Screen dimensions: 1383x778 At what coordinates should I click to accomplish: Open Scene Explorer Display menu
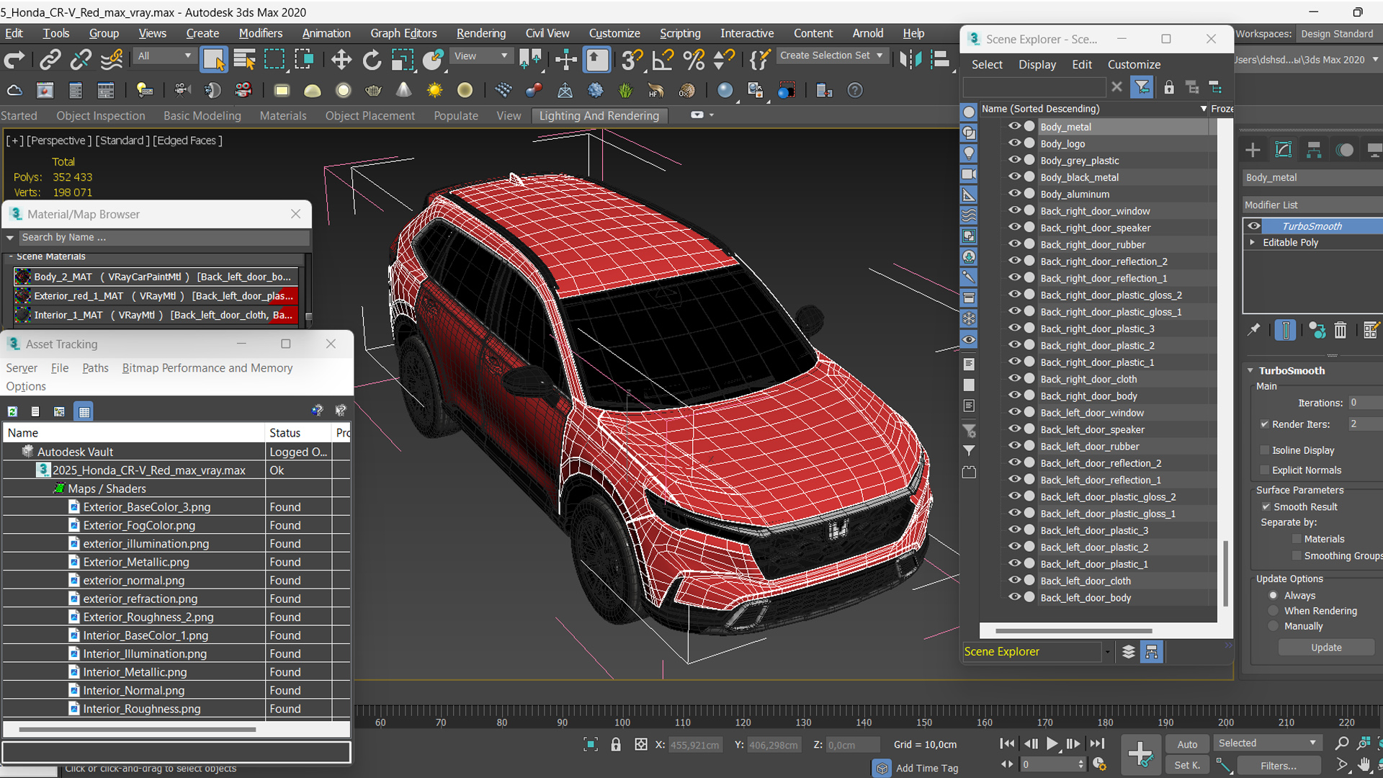pos(1037,64)
